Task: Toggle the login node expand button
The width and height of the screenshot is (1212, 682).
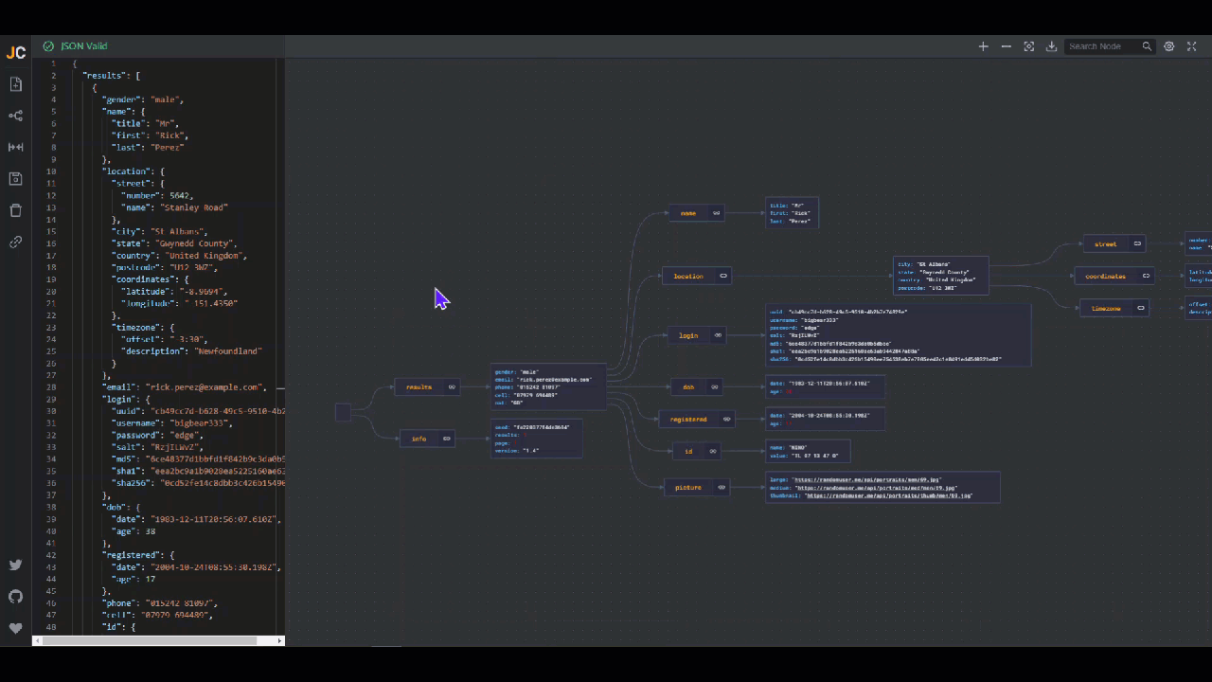Action: pos(718,335)
